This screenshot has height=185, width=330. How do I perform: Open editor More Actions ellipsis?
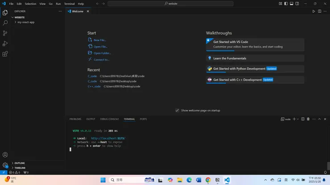(x=325, y=11)
